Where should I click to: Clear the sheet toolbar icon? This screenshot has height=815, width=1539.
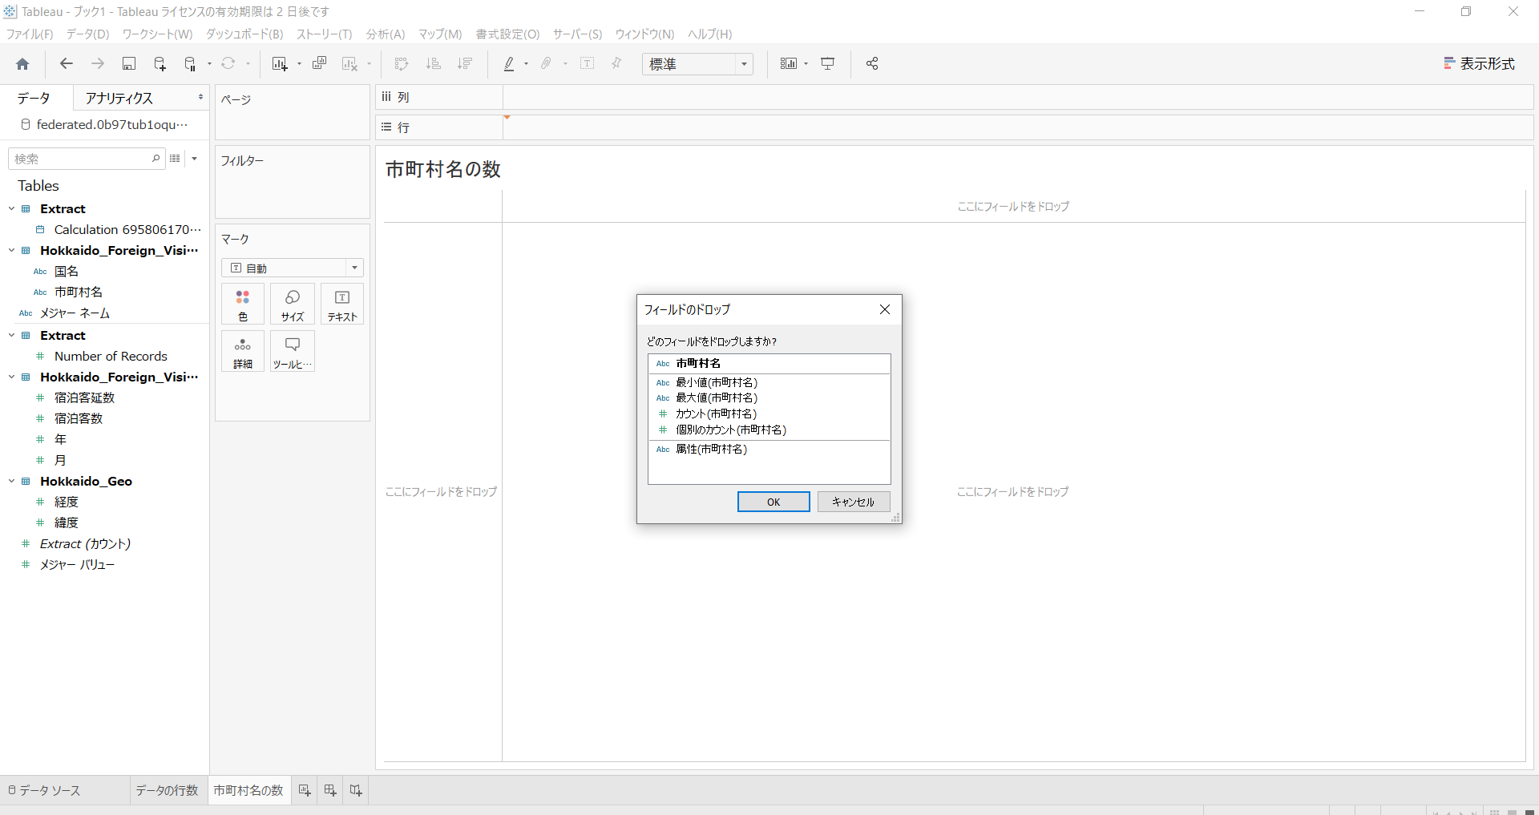tap(349, 64)
